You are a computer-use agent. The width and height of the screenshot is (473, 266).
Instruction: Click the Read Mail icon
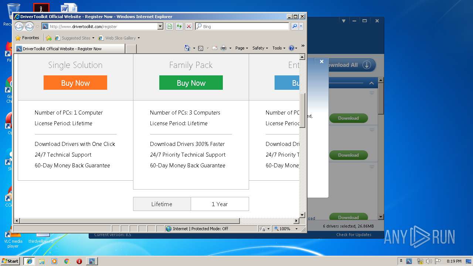tap(214, 48)
